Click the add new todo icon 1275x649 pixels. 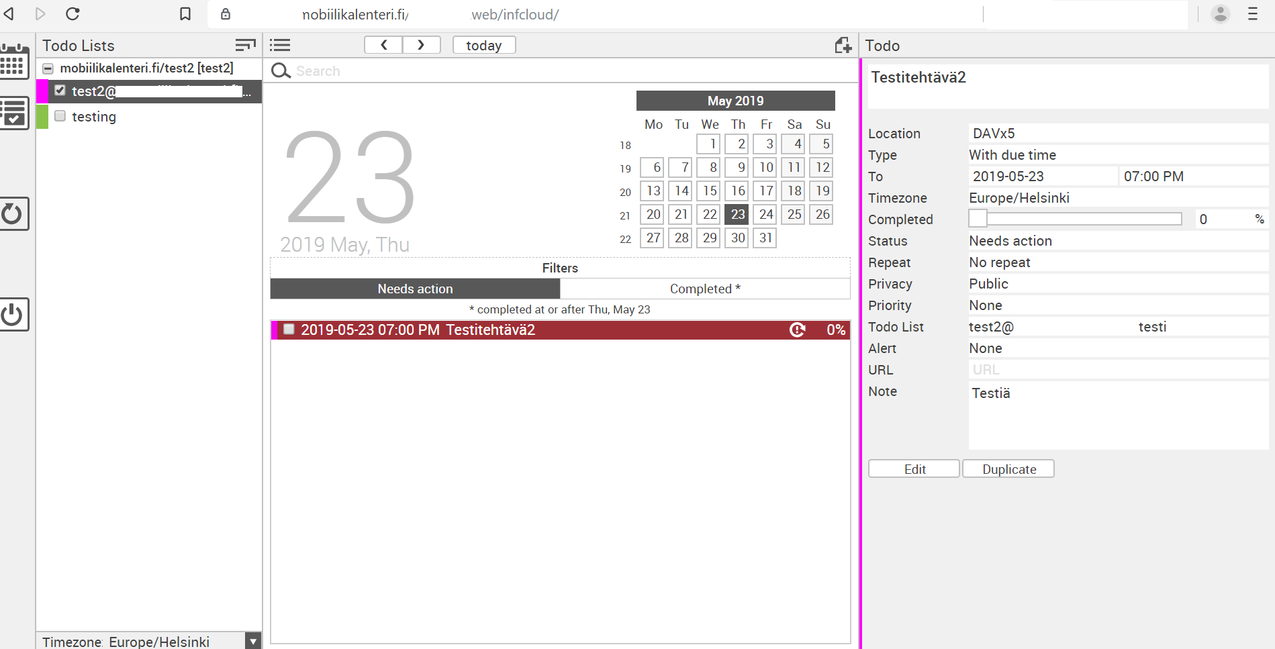[x=843, y=45]
